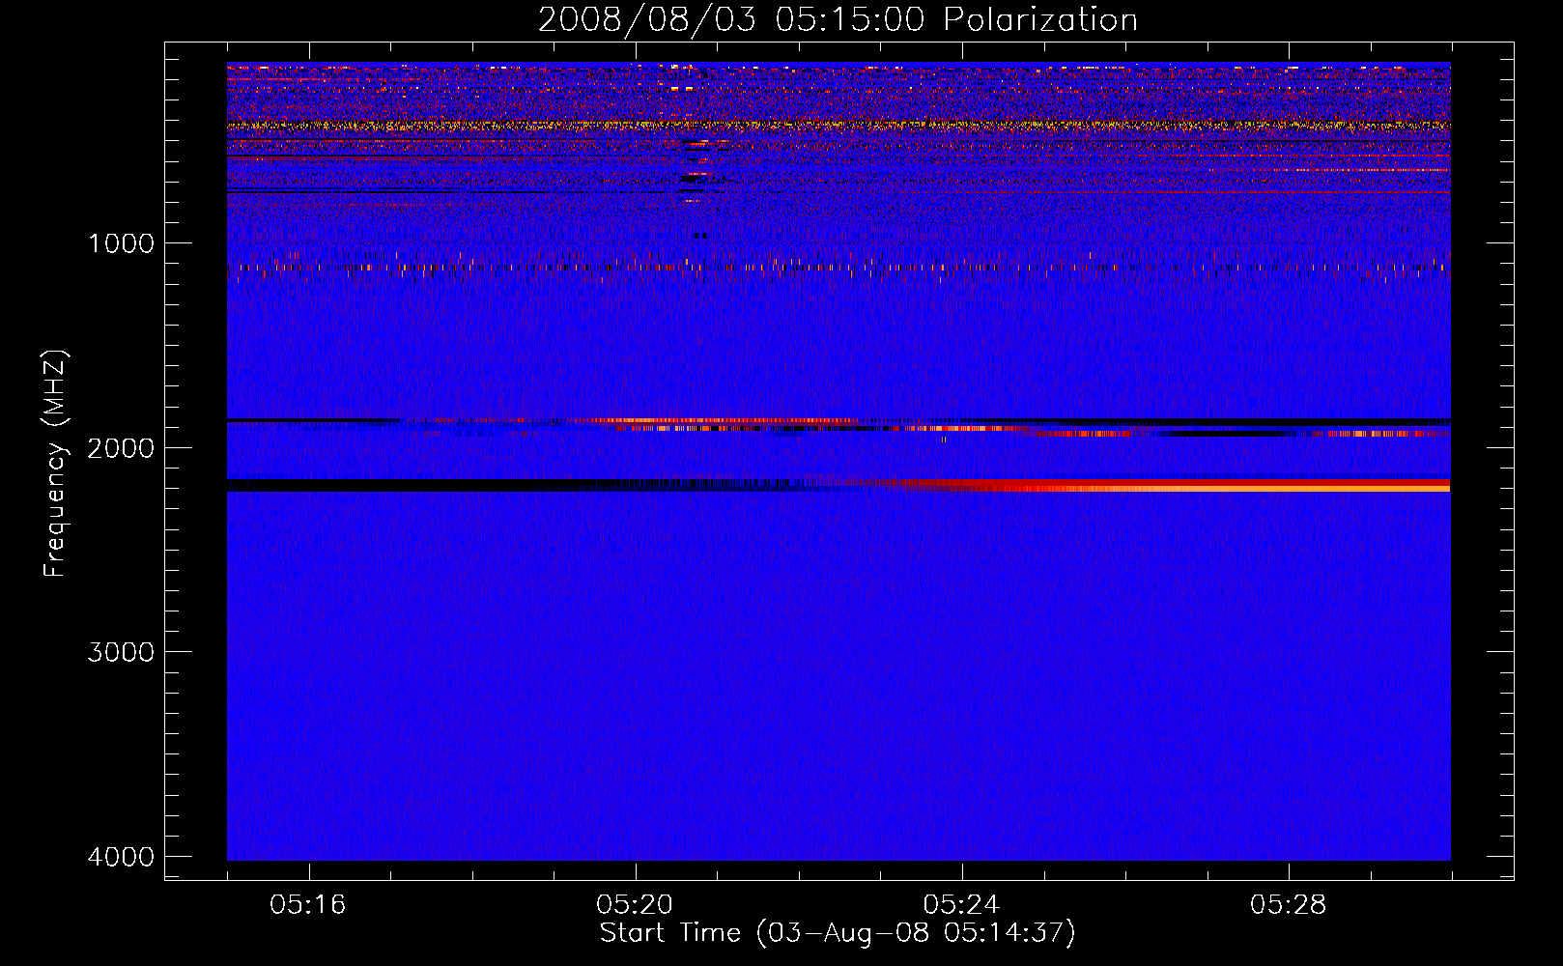Click the 'Frequency (MHZ)' axis title
Screen dimensions: 1563x966
55,464
